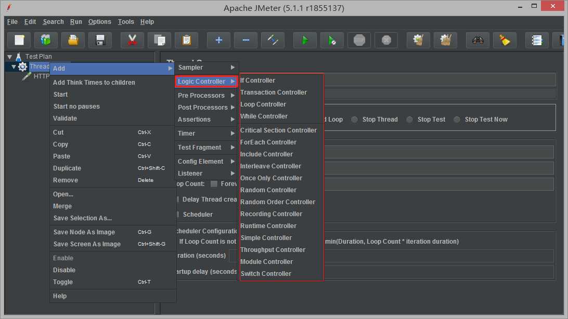Click the Collapse All minus icon

pyautogui.click(x=246, y=40)
